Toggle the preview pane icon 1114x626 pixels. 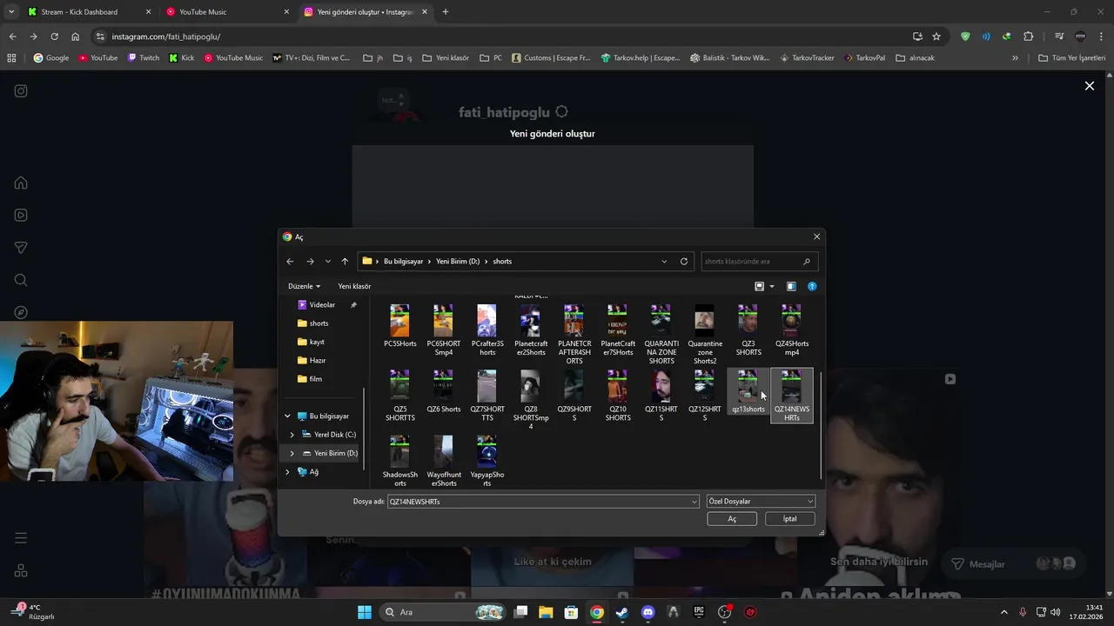coord(791,286)
